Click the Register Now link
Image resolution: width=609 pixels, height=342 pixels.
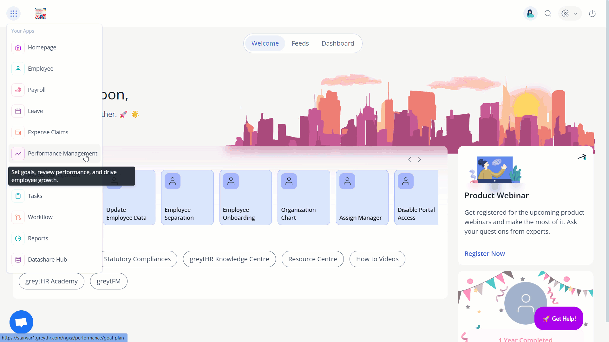484,254
